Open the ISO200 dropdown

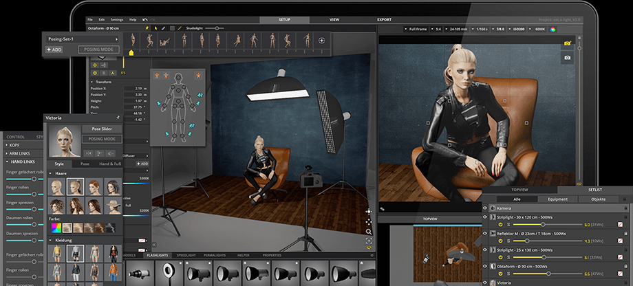pyautogui.click(x=518, y=29)
